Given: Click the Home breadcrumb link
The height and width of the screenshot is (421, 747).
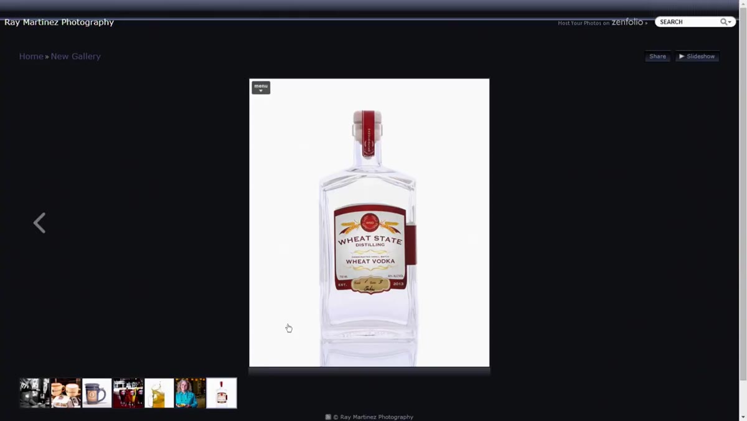Looking at the screenshot, I should (31, 56).
